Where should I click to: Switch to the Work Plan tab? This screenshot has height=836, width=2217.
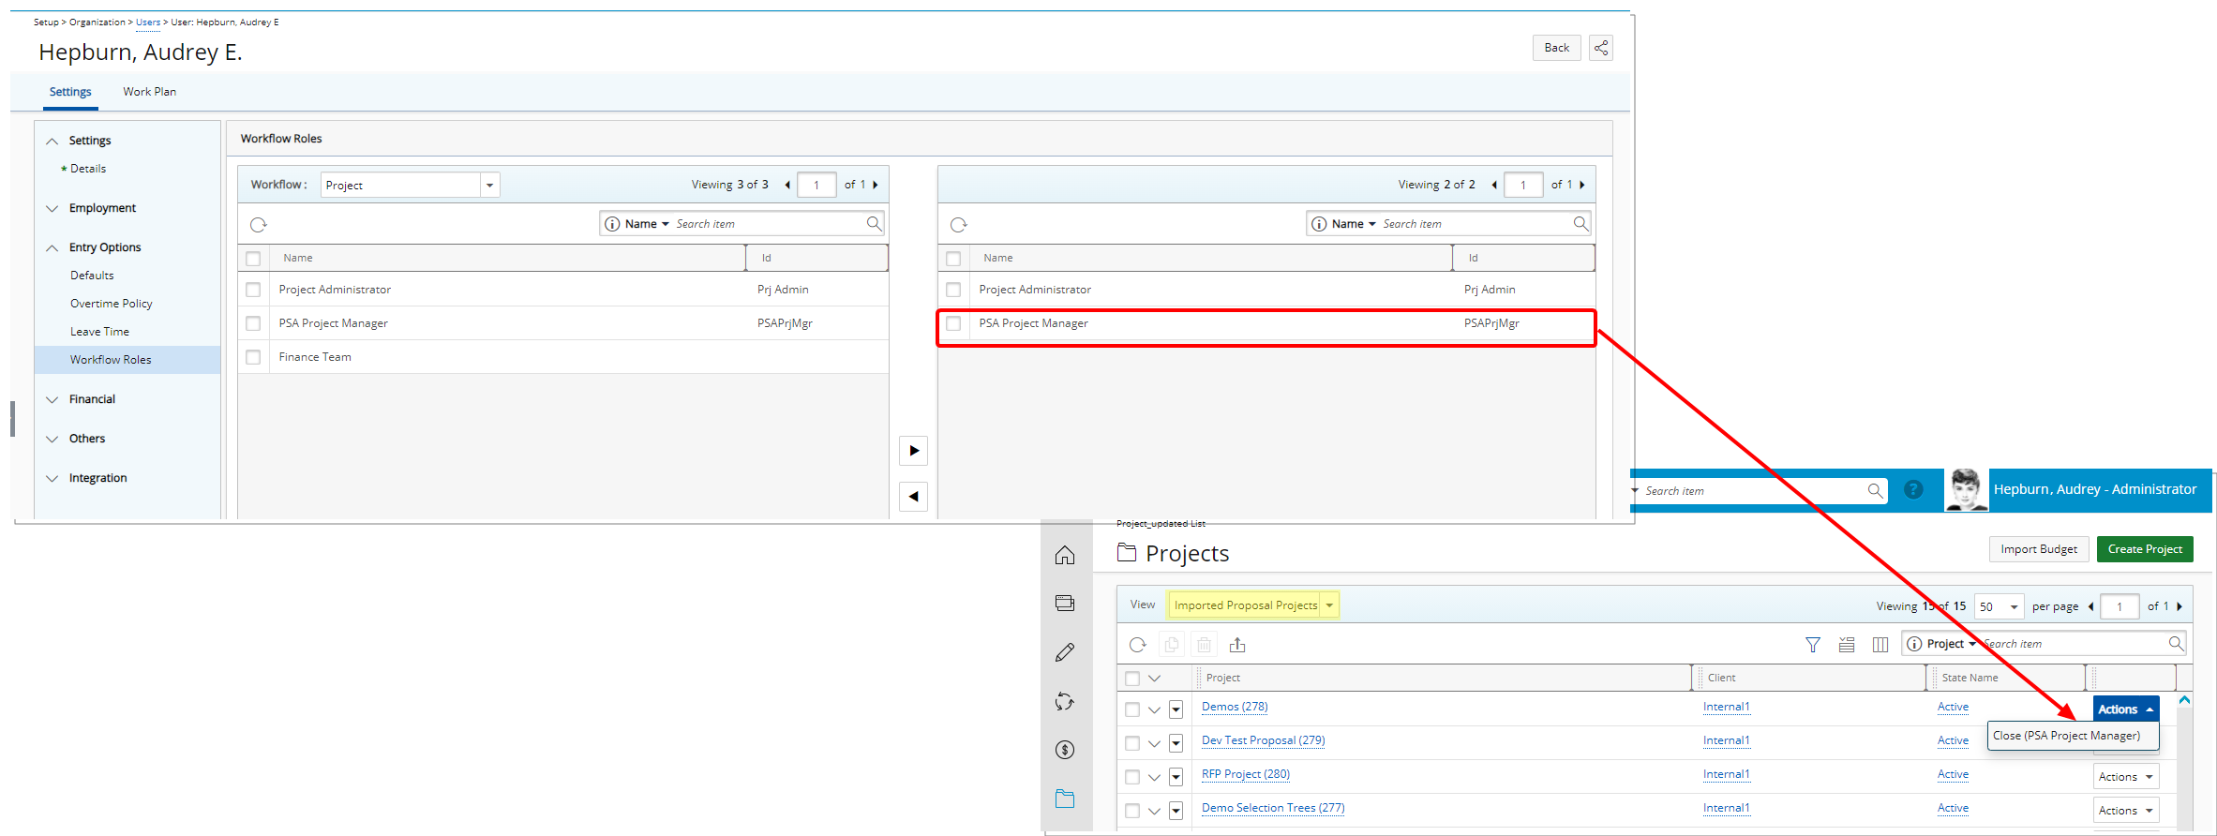(x=149, y=92)
